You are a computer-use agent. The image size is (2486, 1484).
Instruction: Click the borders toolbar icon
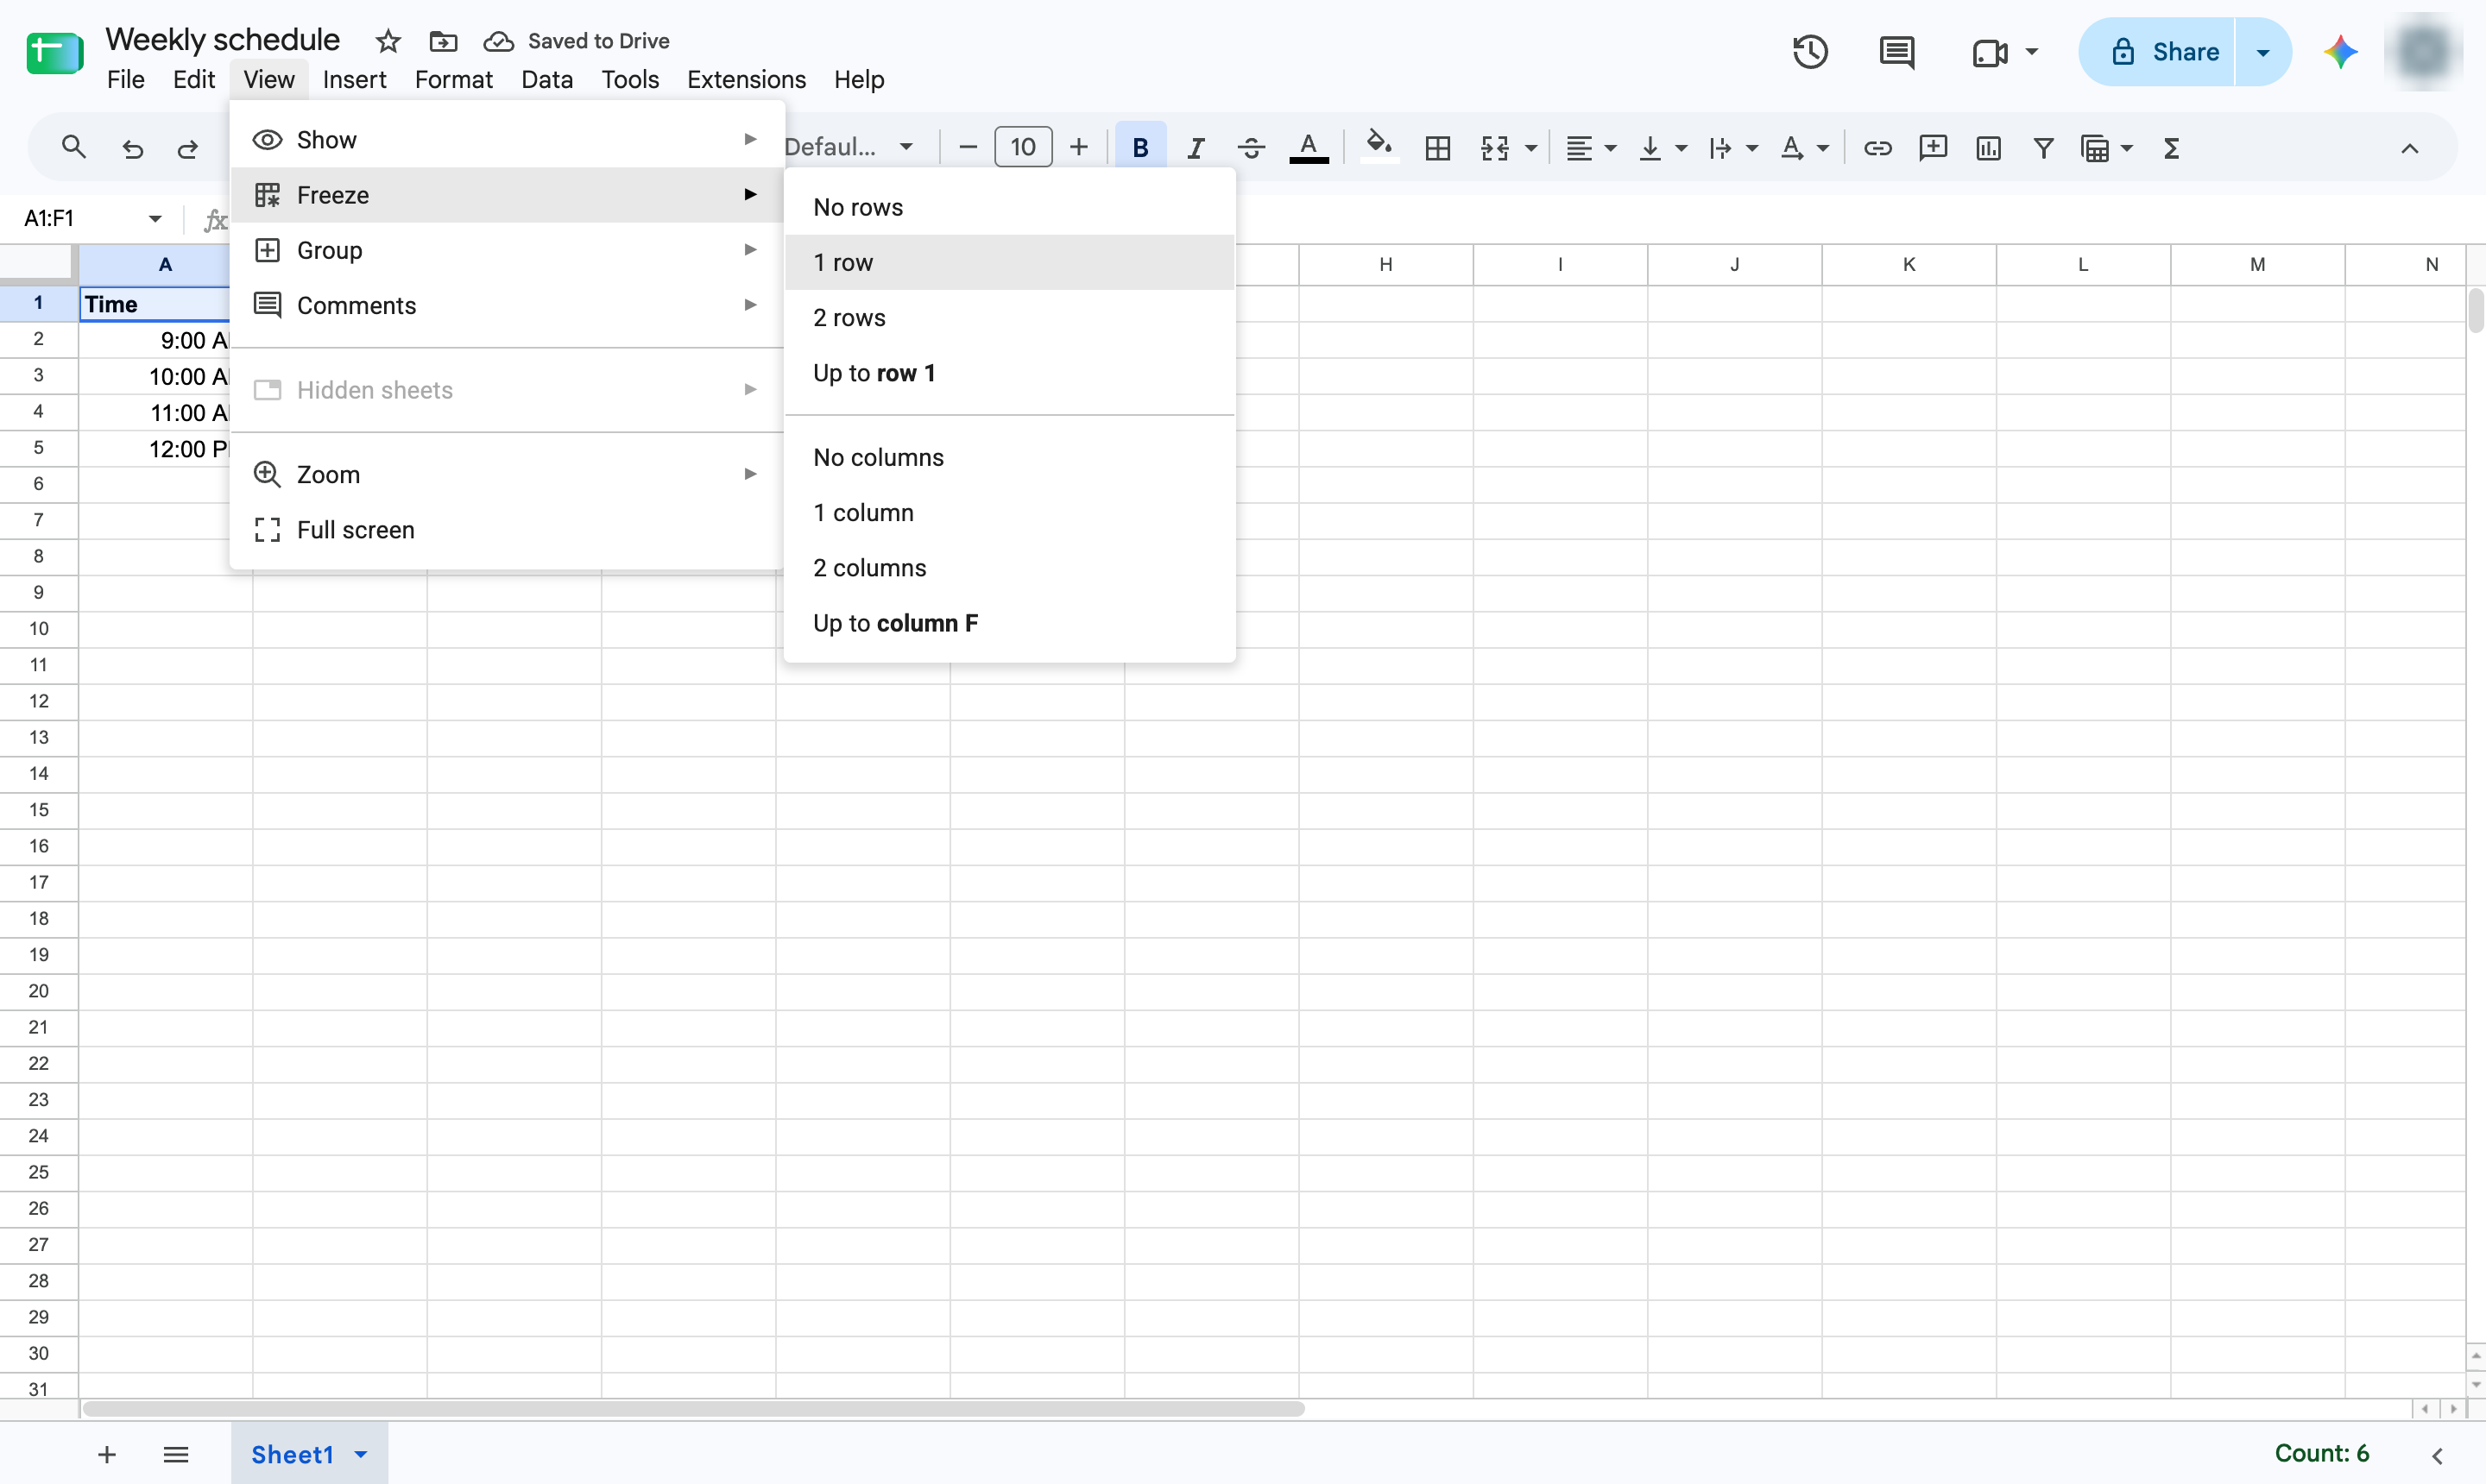coord(1437,148)
